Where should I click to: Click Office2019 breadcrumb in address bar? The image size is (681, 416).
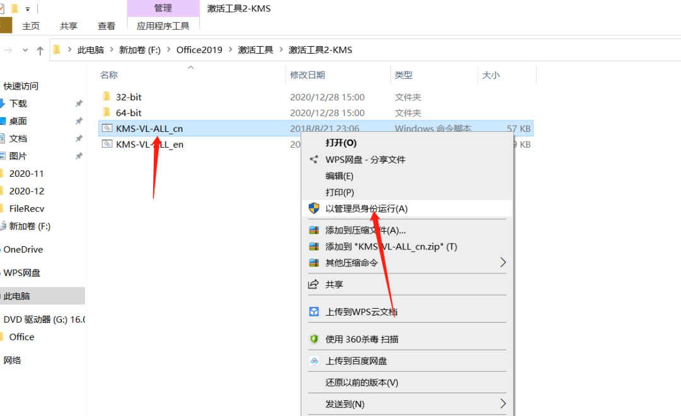click(x=199, y=50)
